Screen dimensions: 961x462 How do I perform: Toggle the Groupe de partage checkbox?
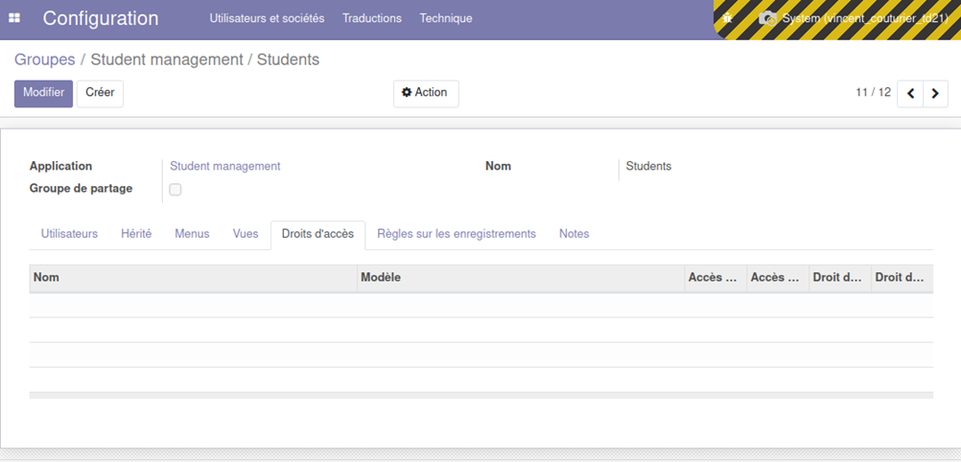click(176, 190)
